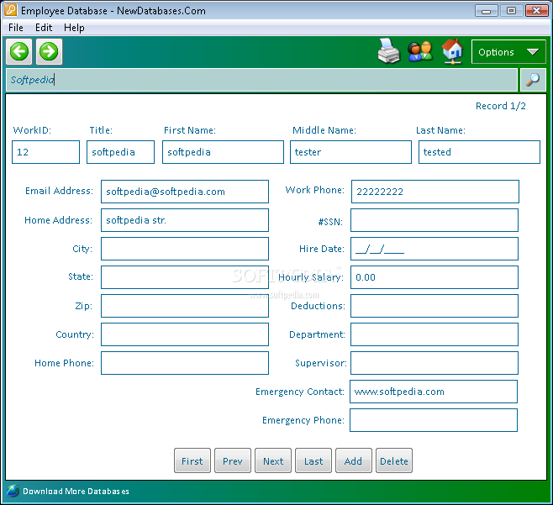Click the Hourly Salary field
553x505 pixels.
click(434, 277)
